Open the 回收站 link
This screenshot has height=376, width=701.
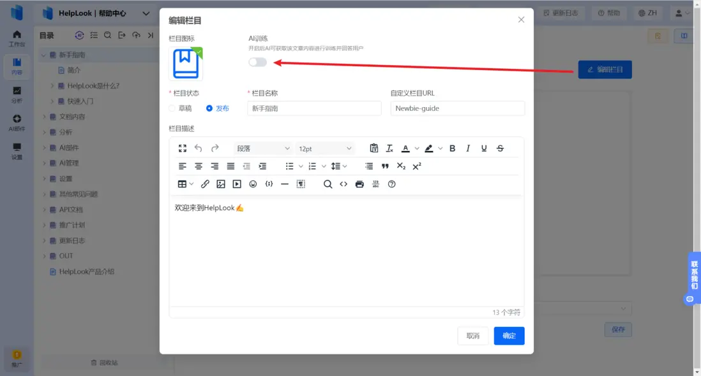pyautogui.click(x=104, y=363)
